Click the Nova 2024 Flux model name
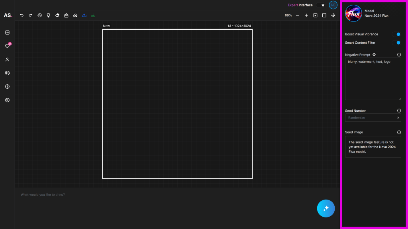Screen dimensions: 408x229 [377, 16]
